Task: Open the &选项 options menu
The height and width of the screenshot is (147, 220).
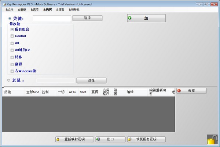Action: pos(34,9)
